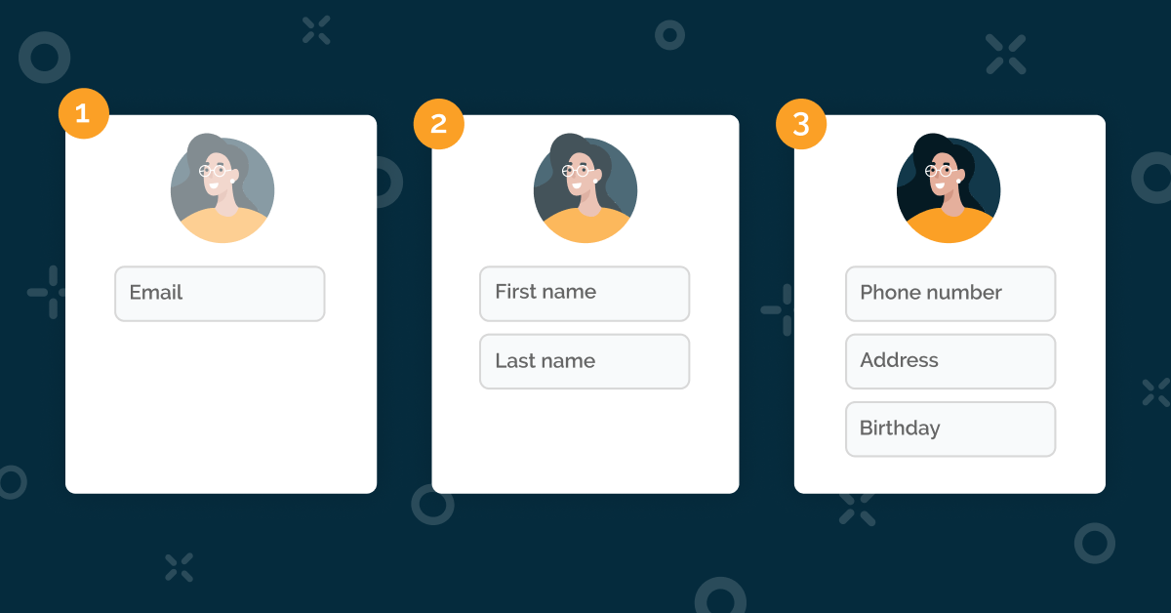The image size is (1171, 613).
Task: Click the orange step 3 badge
Action: pos(801,124)
